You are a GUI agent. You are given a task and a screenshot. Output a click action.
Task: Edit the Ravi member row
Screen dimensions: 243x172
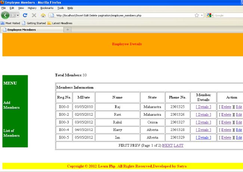pos(239,115)
